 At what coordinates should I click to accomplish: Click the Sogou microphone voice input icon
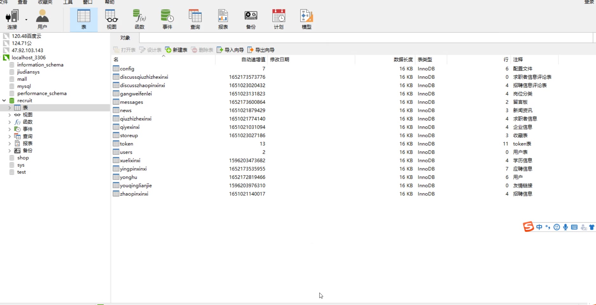tap(565, 227)
